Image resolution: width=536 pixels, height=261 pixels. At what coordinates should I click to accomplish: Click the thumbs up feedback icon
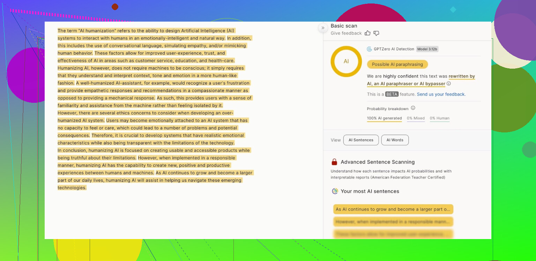pos(367,33)
